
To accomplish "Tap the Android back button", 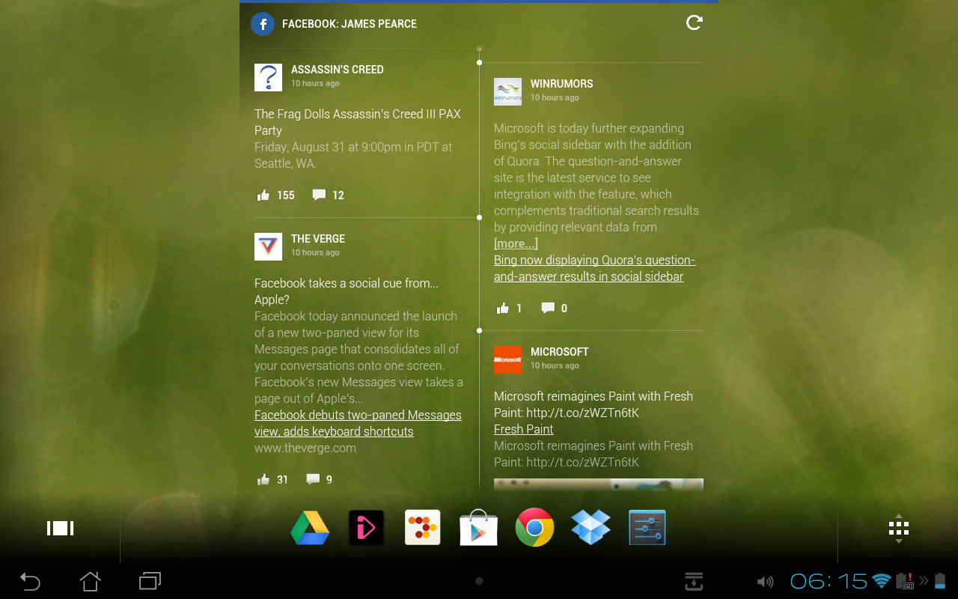I will click(x=30, y=581).
